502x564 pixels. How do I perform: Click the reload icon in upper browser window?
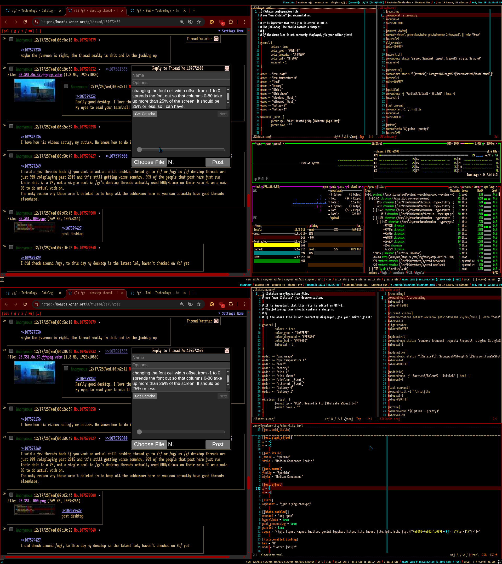click(x=25, y=22)
